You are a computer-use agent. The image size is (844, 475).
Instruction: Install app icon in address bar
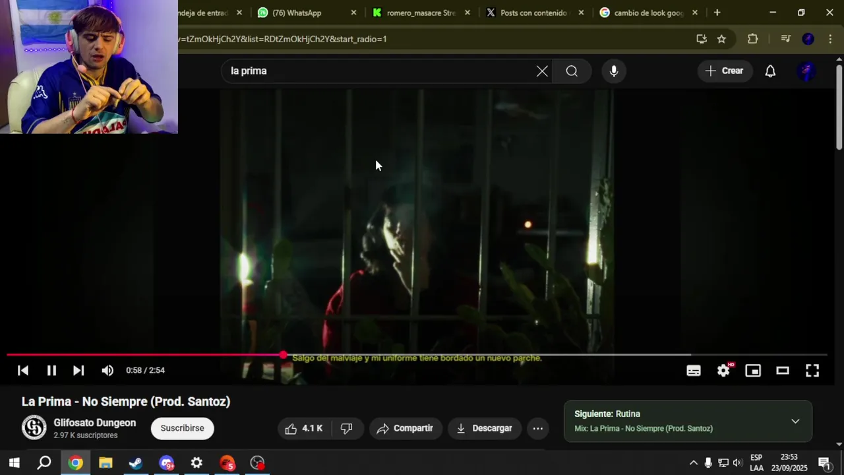(x=702, y=39)
